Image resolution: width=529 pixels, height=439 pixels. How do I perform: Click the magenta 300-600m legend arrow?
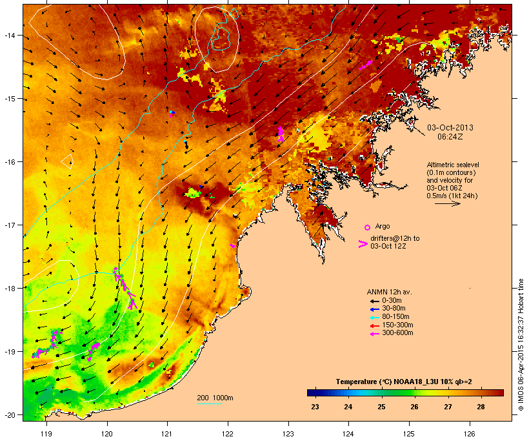[375, 334]
